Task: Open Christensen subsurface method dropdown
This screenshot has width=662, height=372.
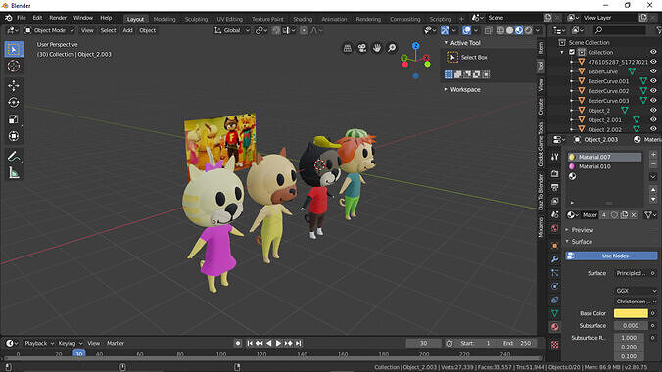Action: [636, 302]
